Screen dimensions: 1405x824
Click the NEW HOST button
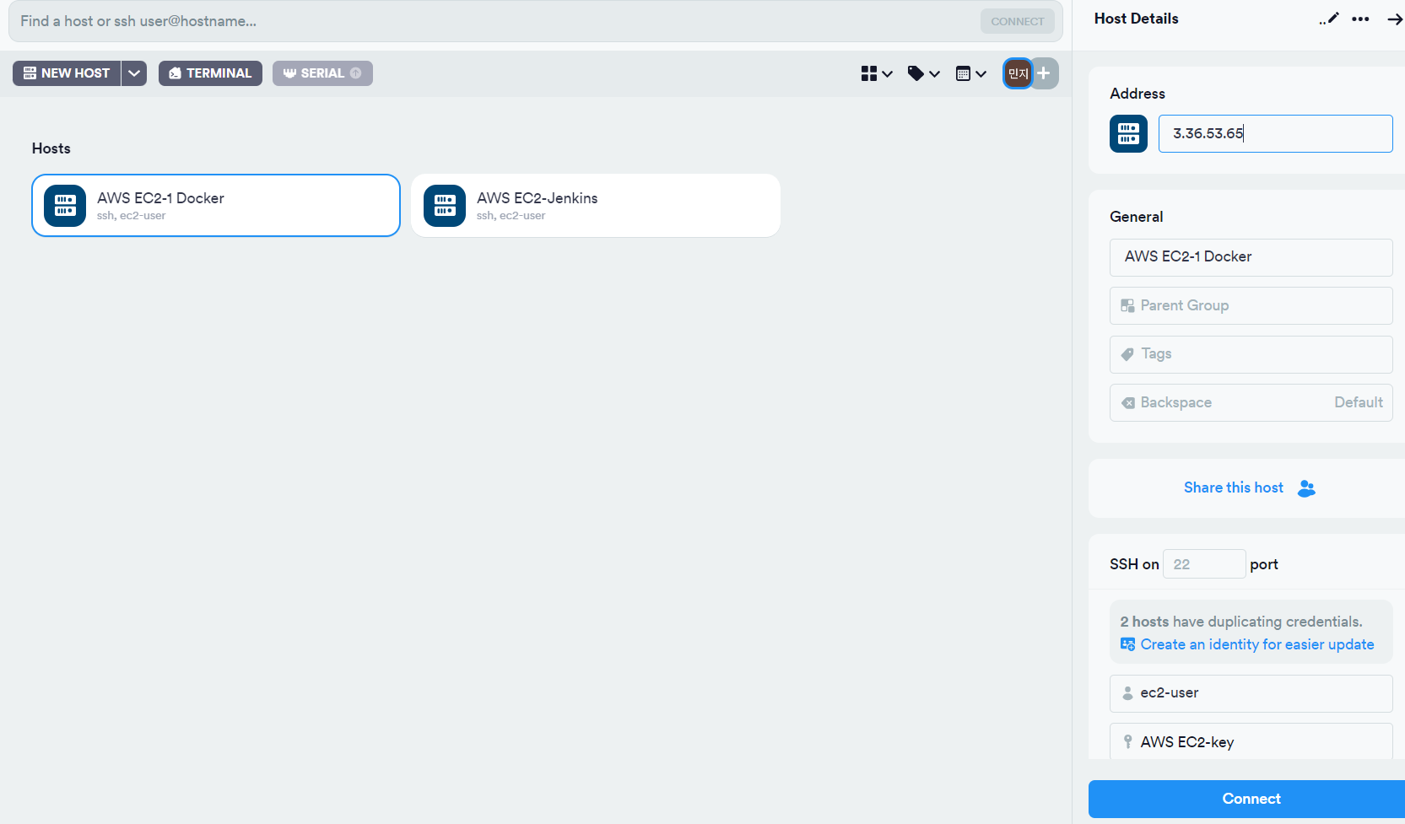pos(67,73)
